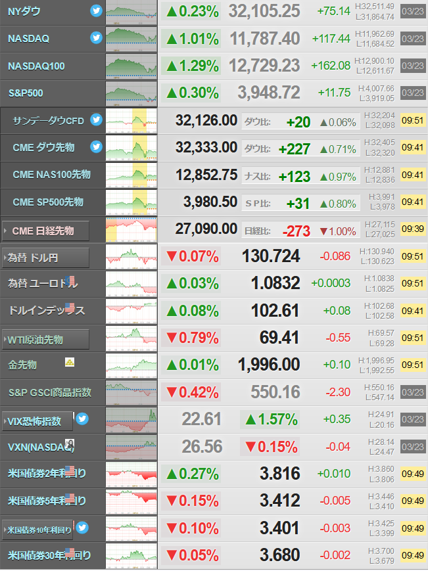Open the VIX恐怖指数 mini chart
Image resolution: width=428 pixels, height=571 pixels.
point(131,420)
